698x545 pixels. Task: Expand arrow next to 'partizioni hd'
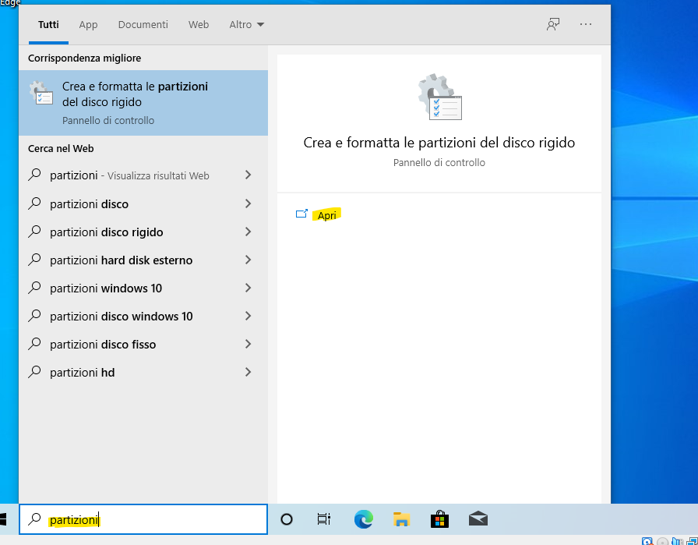(248, 372)
